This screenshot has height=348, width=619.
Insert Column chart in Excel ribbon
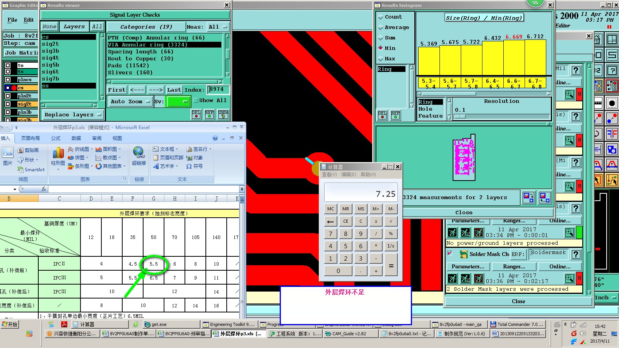[x=58, y=158]
